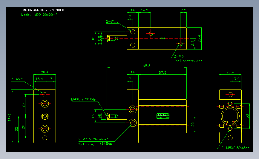The height and width of the screenshot is (159, 259).
Task: Click the 2-M5X0.8PX8dp thread callout
Action: coord(235,148)
